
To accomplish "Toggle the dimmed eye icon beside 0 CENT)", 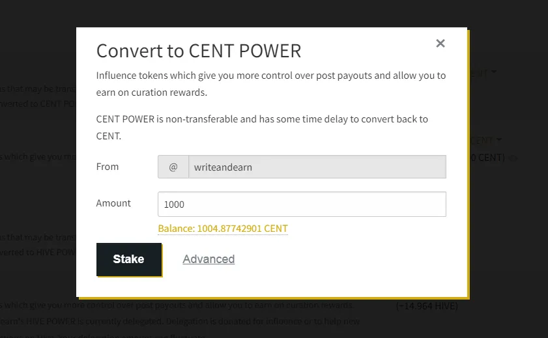I will (x=513, y=158).
